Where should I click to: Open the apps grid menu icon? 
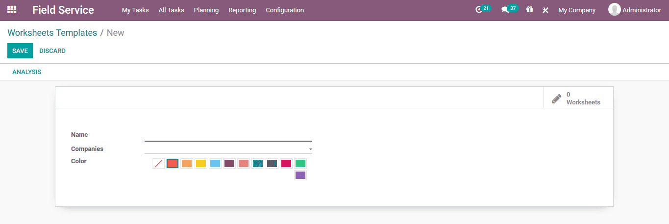click(12, 10)
